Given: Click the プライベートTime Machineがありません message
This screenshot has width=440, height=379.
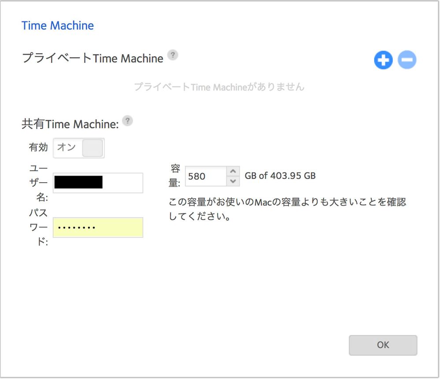Looking at the screenshot, I should click(x=219, y=87).
